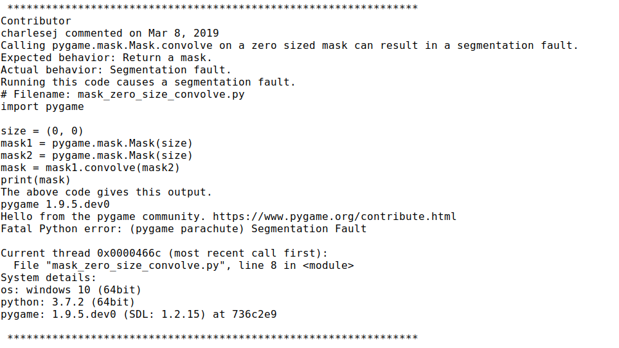
Task: Click the top row of asterisks
Action: tap(212, 8)
